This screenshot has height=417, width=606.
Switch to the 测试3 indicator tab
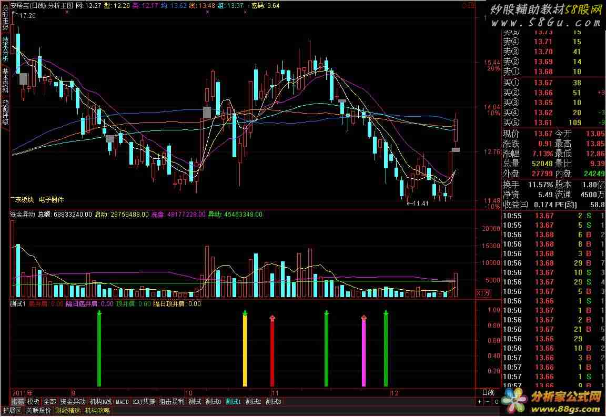(x=274, y=402)
